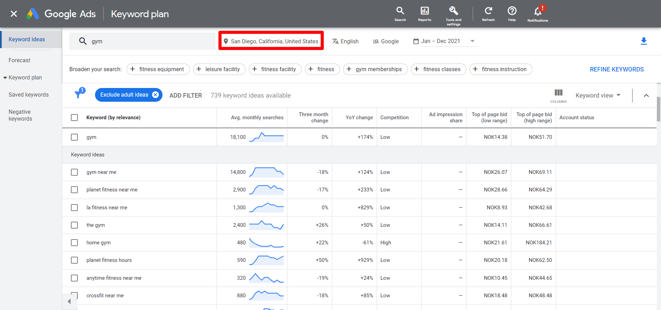Refresh the keyword plan data
This screenshot has height=310, width=661.
488,10
